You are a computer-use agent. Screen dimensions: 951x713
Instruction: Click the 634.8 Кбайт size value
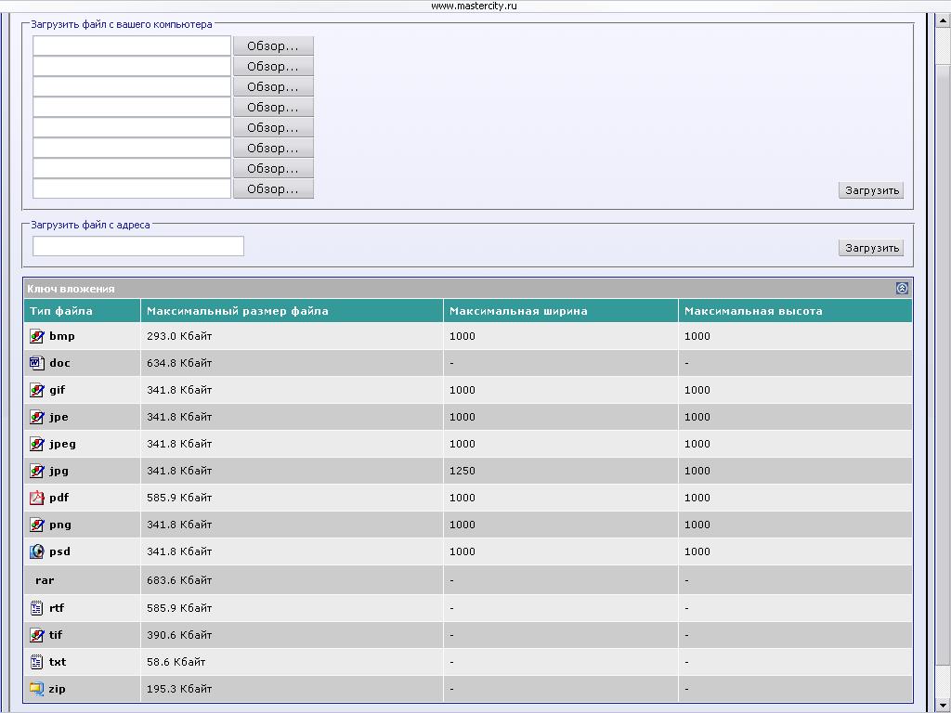click(179, 363)
